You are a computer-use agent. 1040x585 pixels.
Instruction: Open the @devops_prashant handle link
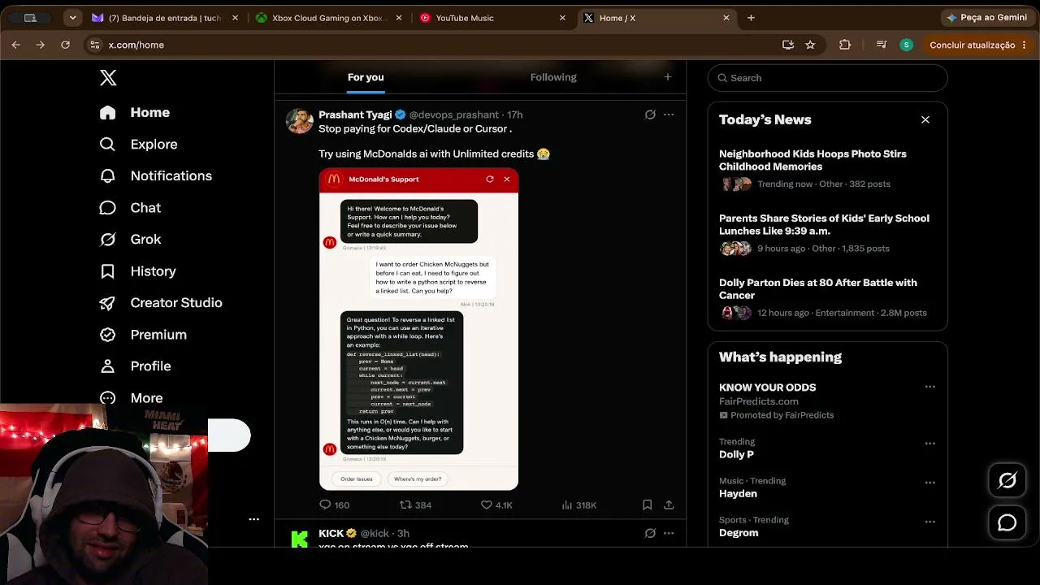453,115
